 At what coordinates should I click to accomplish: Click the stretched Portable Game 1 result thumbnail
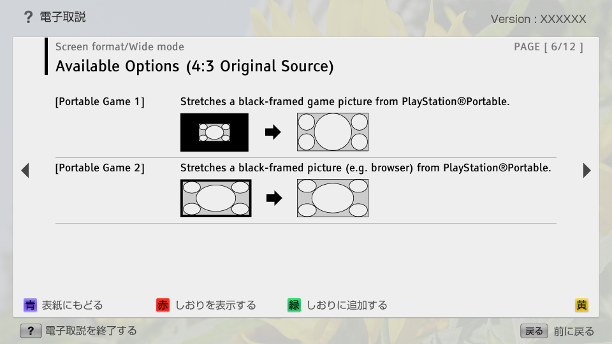click(333, 133)
